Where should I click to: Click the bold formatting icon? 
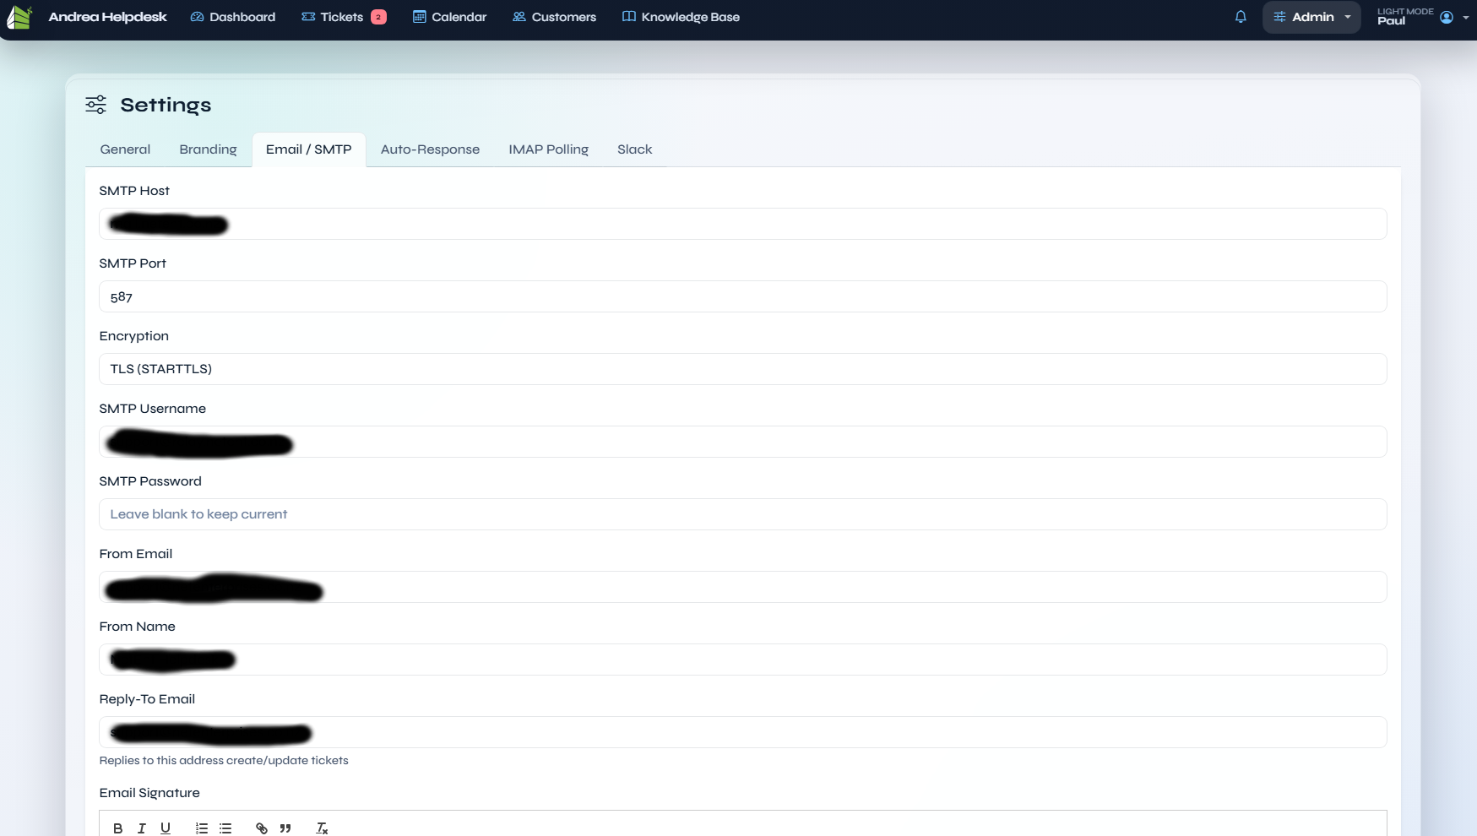[118, 828]
